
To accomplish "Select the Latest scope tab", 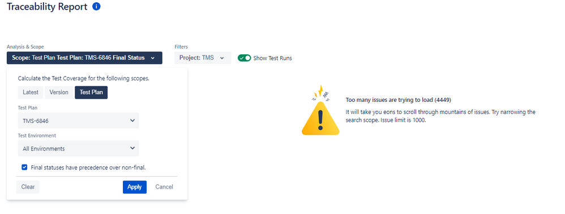I will (x=31, y=92).
